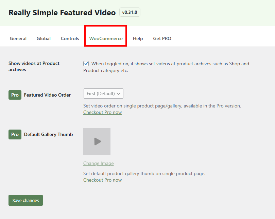The image size is (275, 219).
Task: Switch to the Global tab
Action: click(44, 38)
